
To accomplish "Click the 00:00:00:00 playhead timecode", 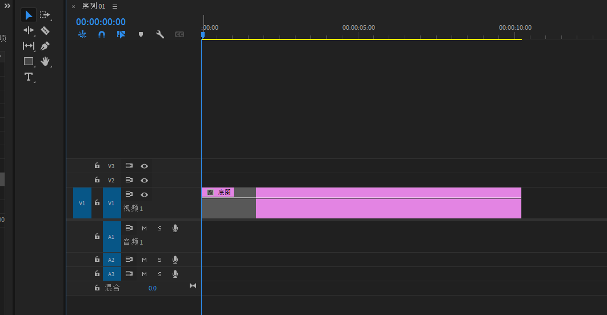I will point(101,22).
